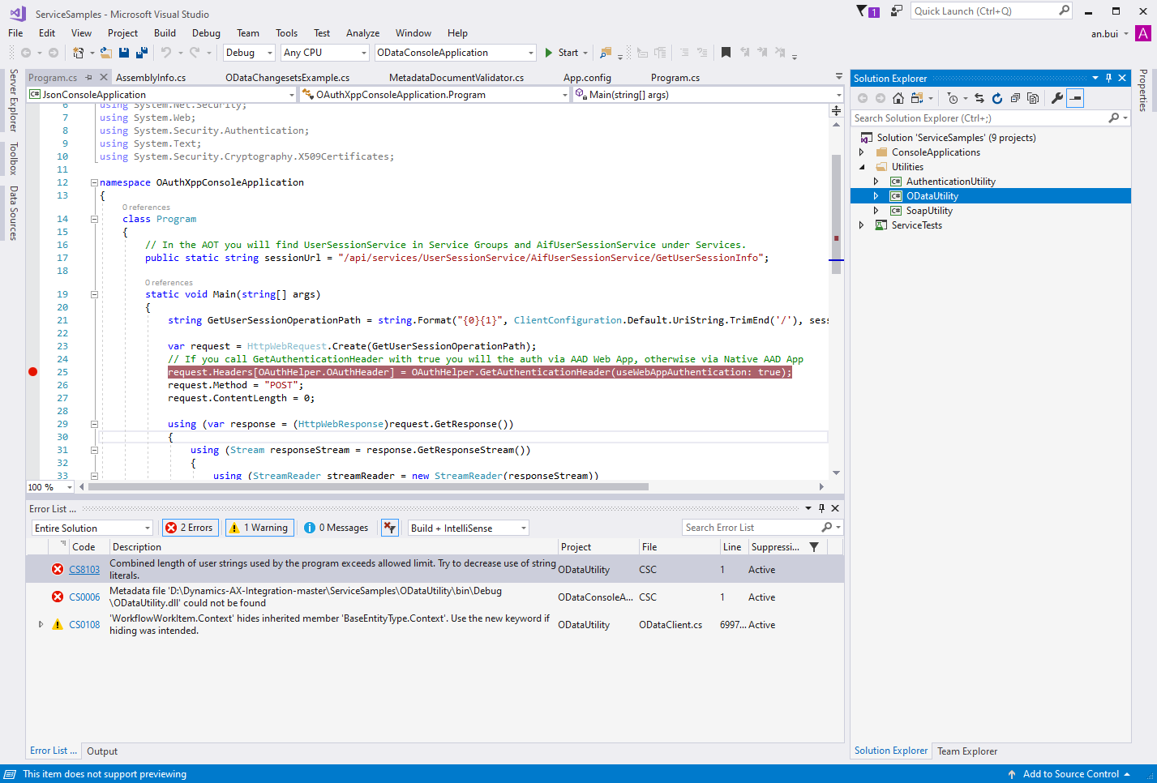Switch to the Team Explorer tab
Image resolution: width=1157 pixels, height=783 pixels.
[x=967, y=751]
